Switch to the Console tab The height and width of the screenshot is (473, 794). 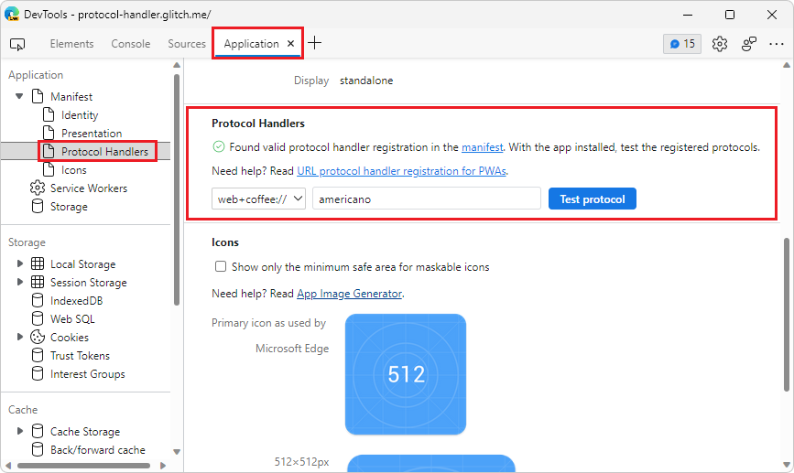point(131,44)
